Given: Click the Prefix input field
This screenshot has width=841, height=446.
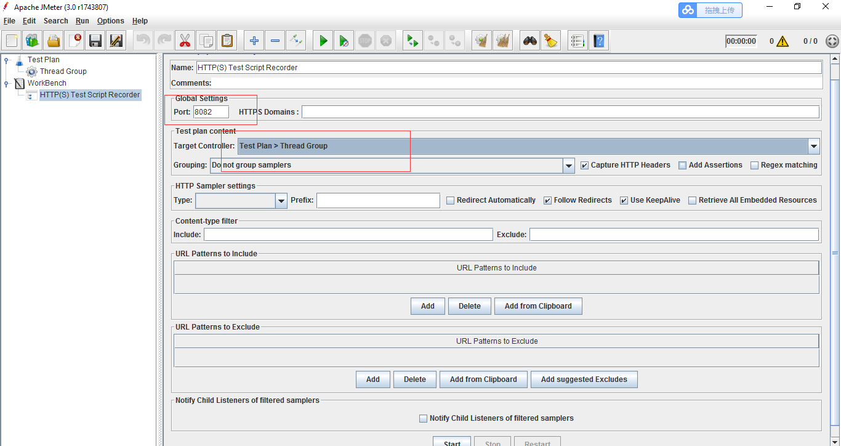Looking at the screenshot, I should pyautogui.click(x=379, y=200).
